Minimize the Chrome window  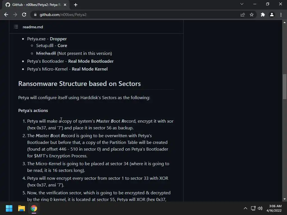coord(255,4)
